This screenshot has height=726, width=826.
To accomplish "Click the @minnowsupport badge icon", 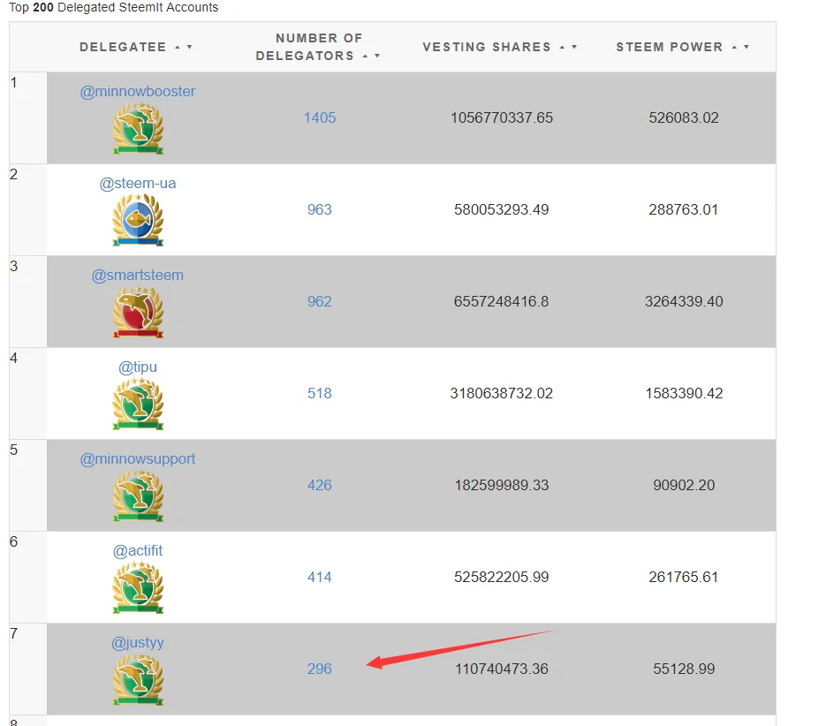I will click(138, 496).
